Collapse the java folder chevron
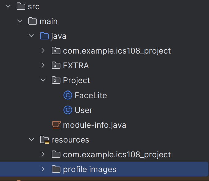The height and width of the screenshot is (181, 209). pyautogui.click(x=31, y=36)
